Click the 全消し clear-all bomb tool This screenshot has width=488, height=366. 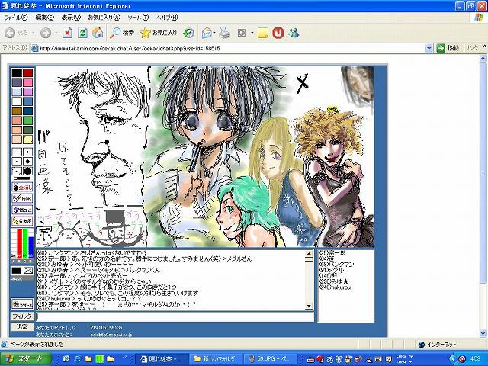(x=22, y=188)
